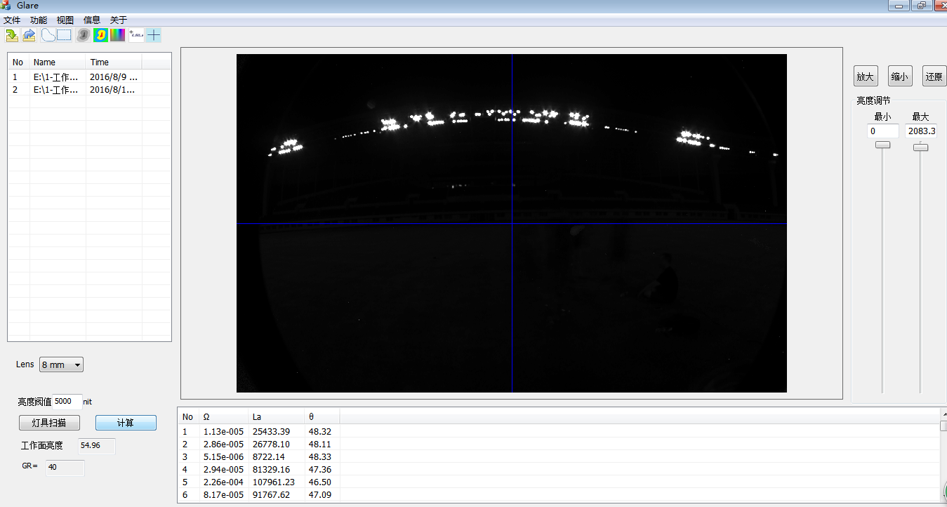This screenshot has height=507, width=947.
Task: Open the 功能 menu
Action: point(39,20)
